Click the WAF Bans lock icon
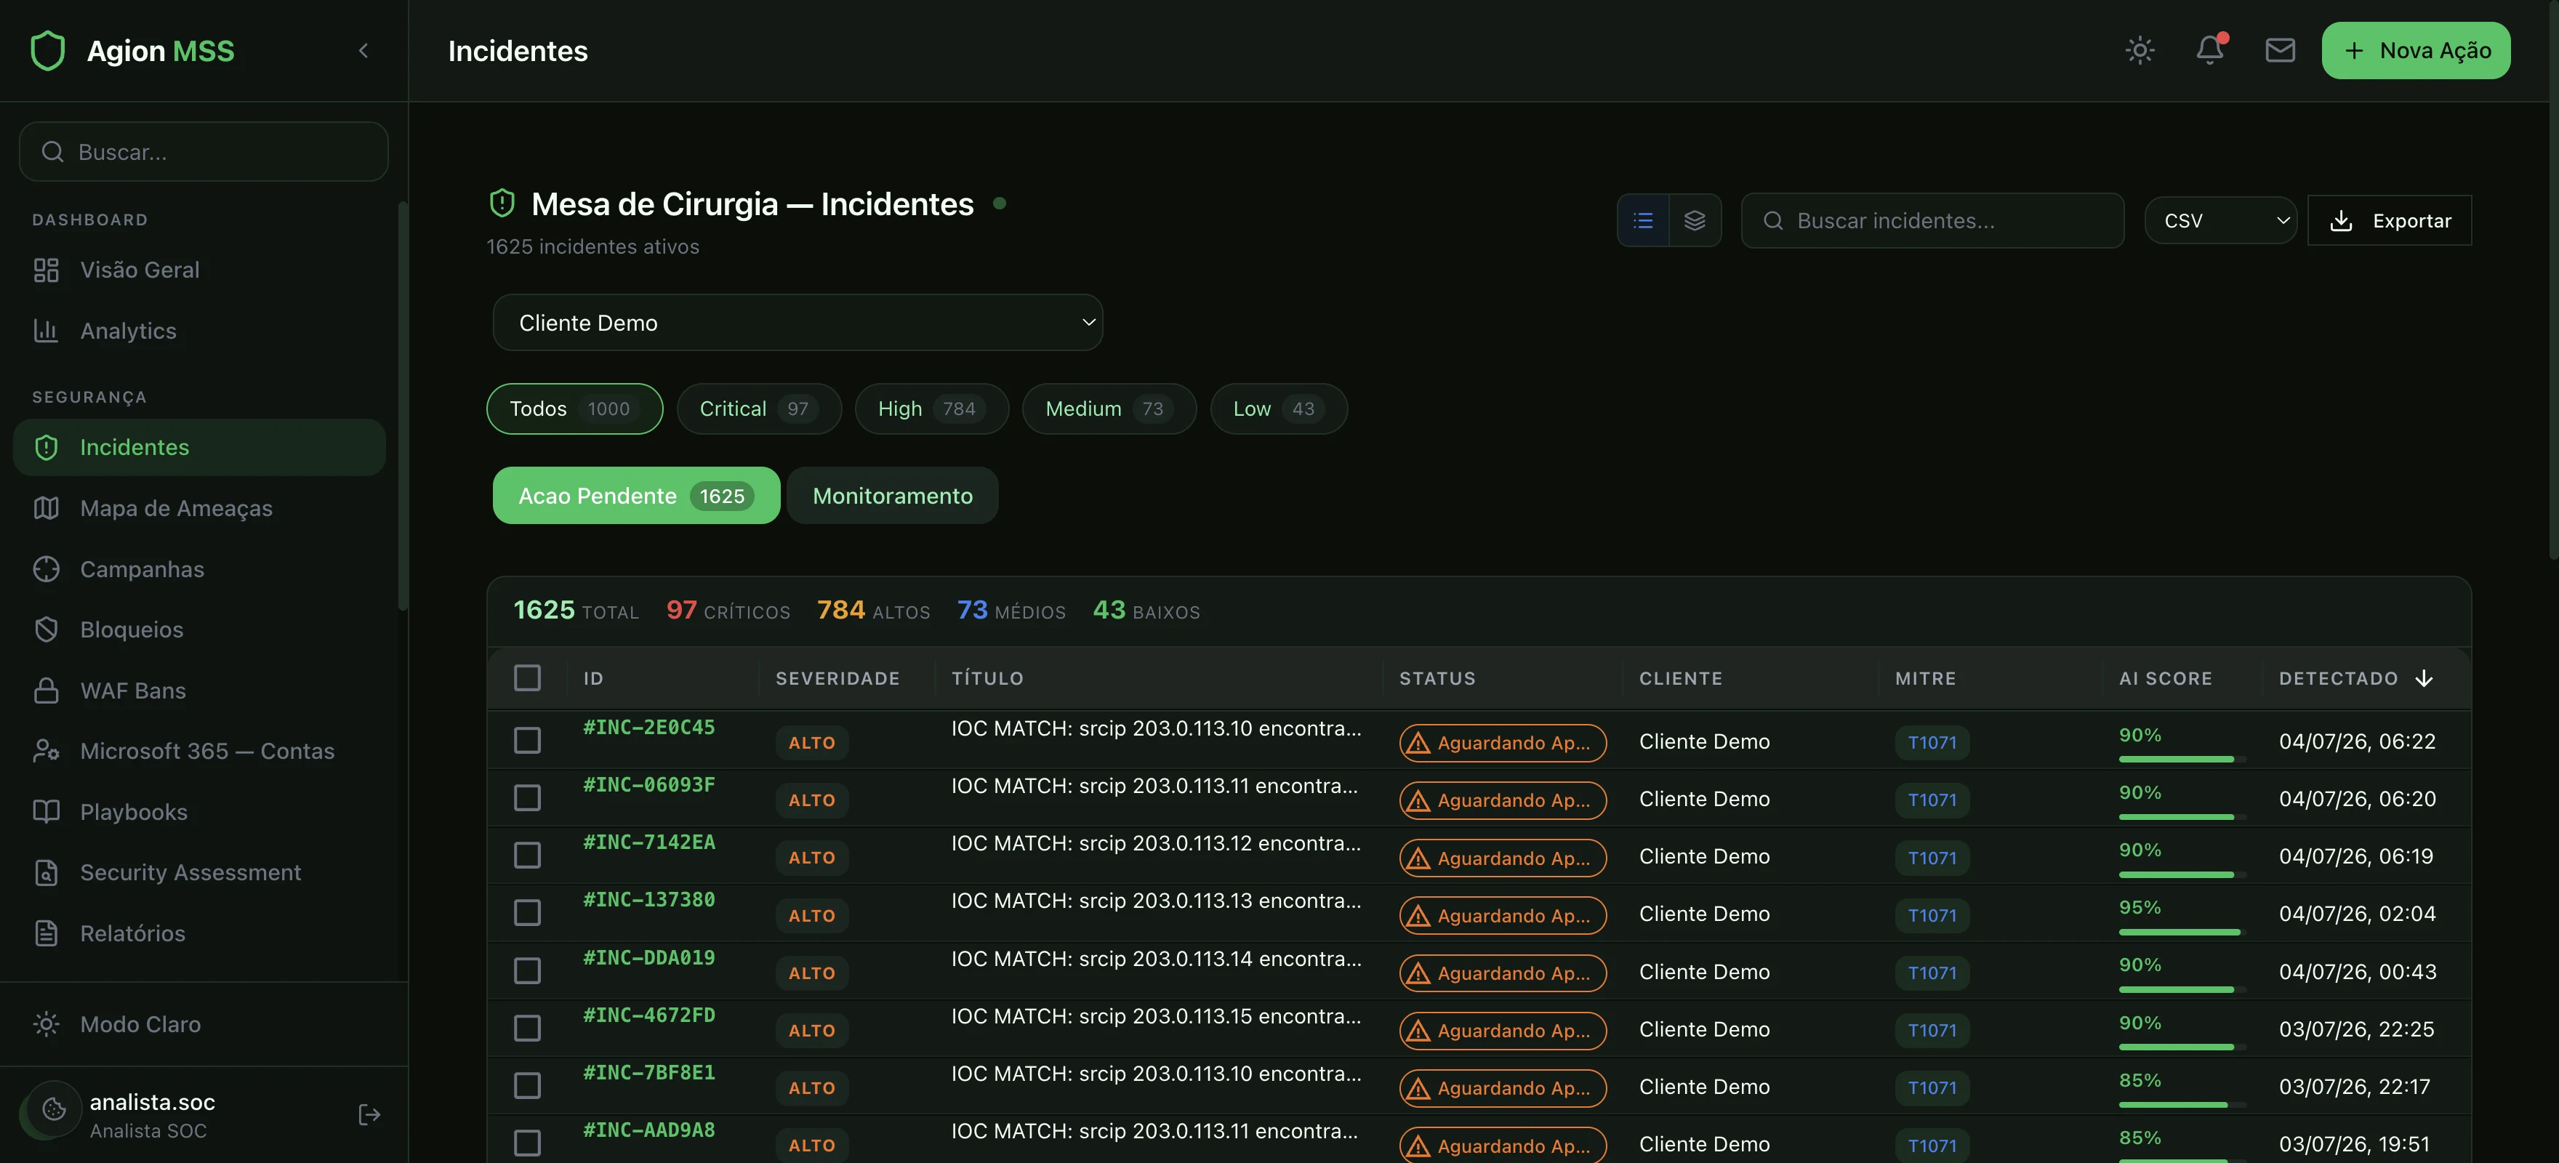Screen dimensions: 2559x1163 (47, 691)
